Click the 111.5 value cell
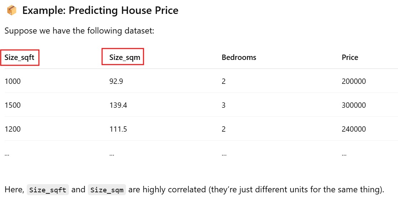 point(118,129)
